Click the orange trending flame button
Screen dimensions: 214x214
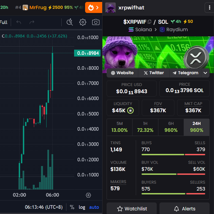[x=94, y=7]
